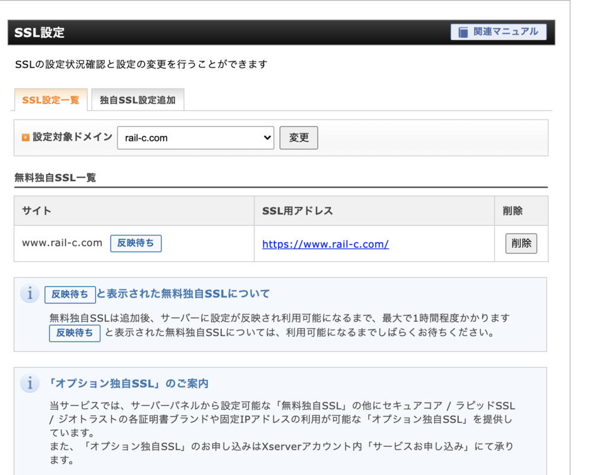Open the https://www.rail-c.com/ link
The image size is (606, 475).
[x=325, y=244]
